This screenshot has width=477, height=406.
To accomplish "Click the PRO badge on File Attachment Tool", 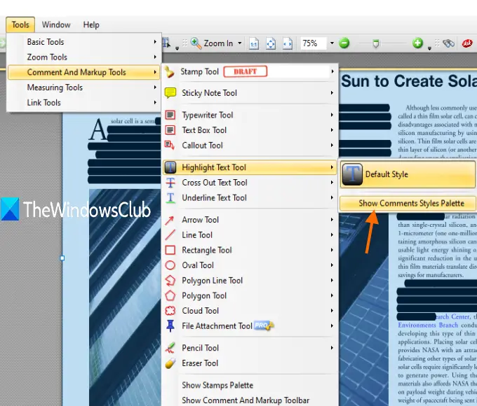I will (x=264, y=325).
